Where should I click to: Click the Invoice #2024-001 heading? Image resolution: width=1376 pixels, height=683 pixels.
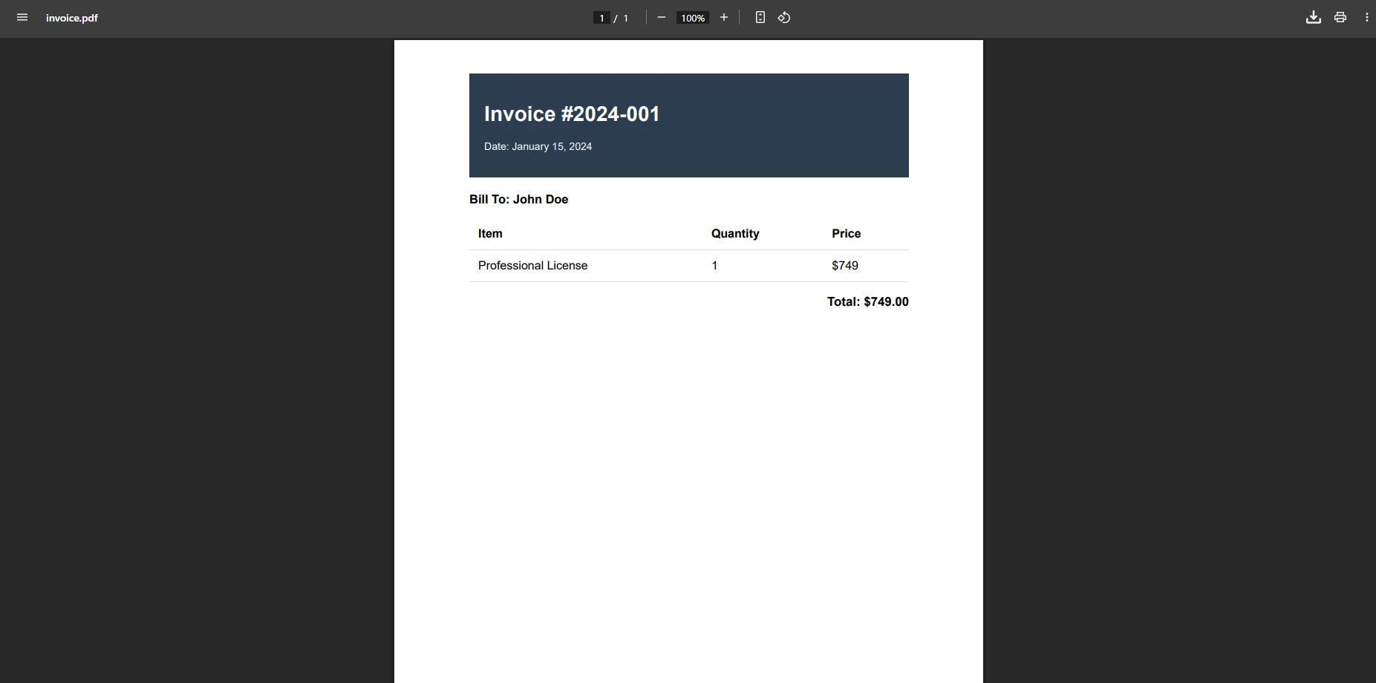(x=572, y=114)
